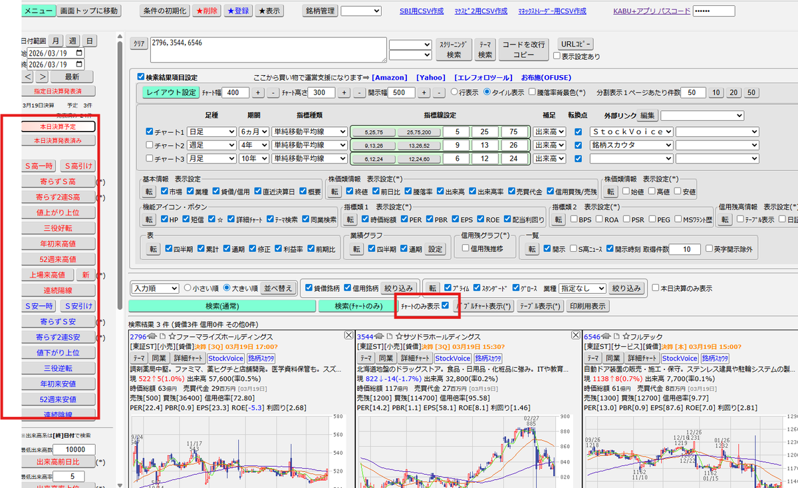The width and height of the screenshot is (798, 488).
Task: Open 値上がり上位 screening
Action: [59, 213]
